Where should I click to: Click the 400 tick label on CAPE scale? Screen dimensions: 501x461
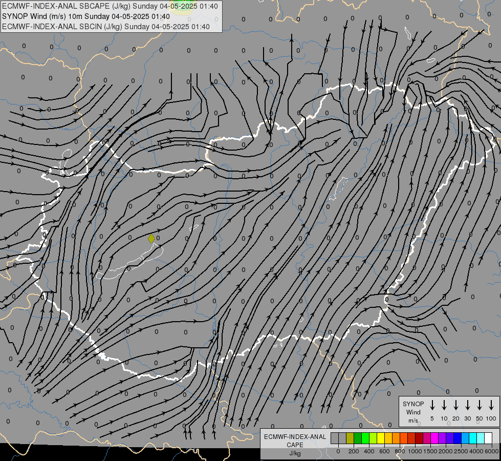point(369,451)
